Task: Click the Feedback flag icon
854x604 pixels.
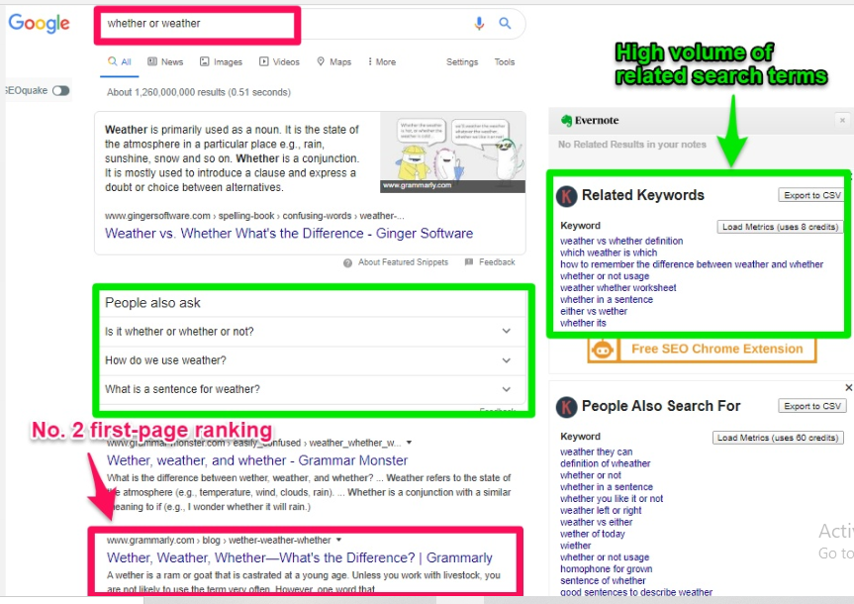Action: click(x=468, y=262)
